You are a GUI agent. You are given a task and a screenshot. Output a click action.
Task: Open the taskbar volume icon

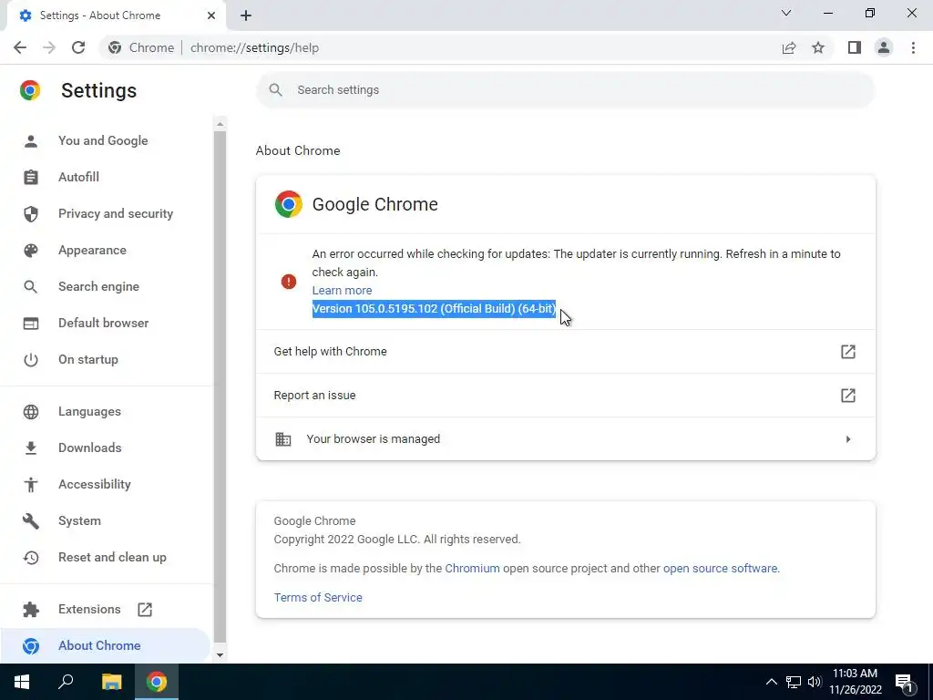(815, 682)
